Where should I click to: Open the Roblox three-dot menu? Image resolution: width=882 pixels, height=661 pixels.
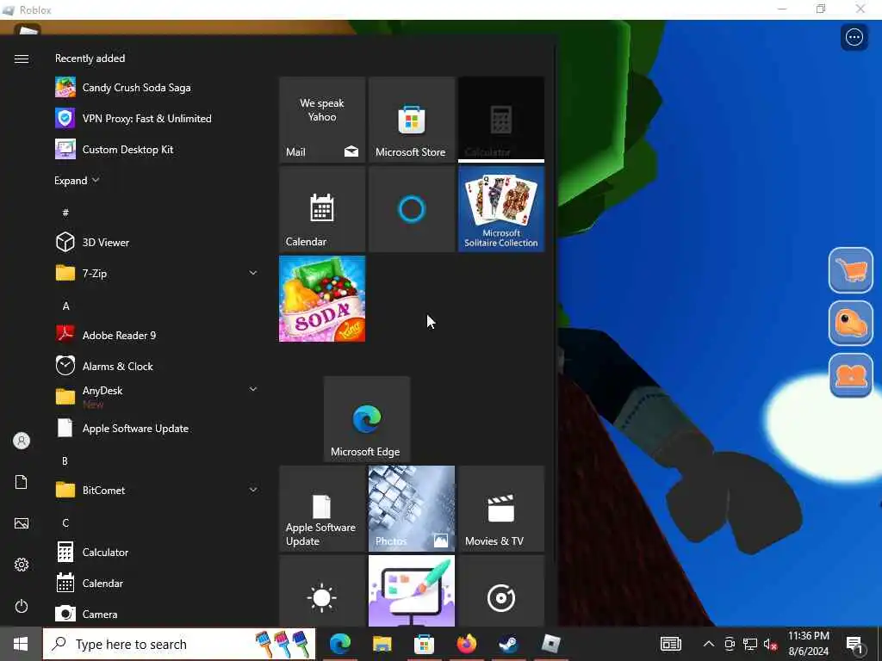pos(854,38)
